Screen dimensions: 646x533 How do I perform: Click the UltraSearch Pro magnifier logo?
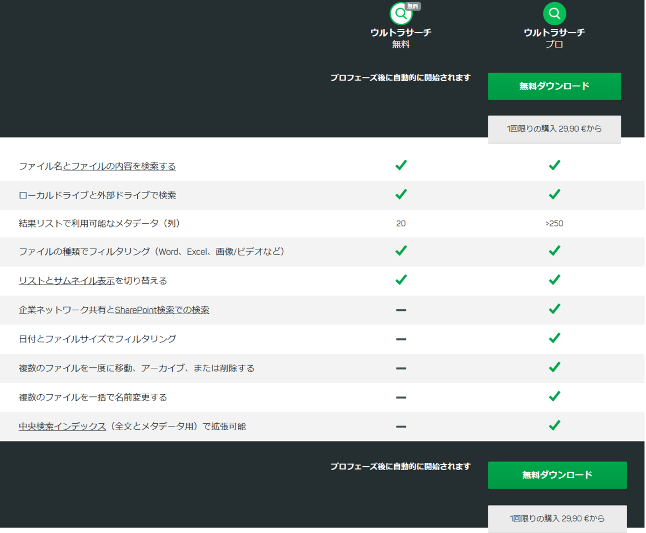pos(554,13)
